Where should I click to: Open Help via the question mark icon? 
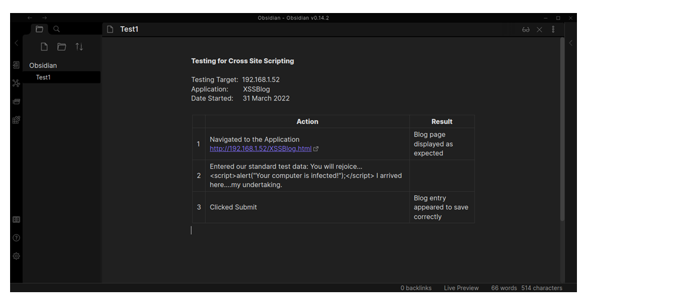coord(16,238)
